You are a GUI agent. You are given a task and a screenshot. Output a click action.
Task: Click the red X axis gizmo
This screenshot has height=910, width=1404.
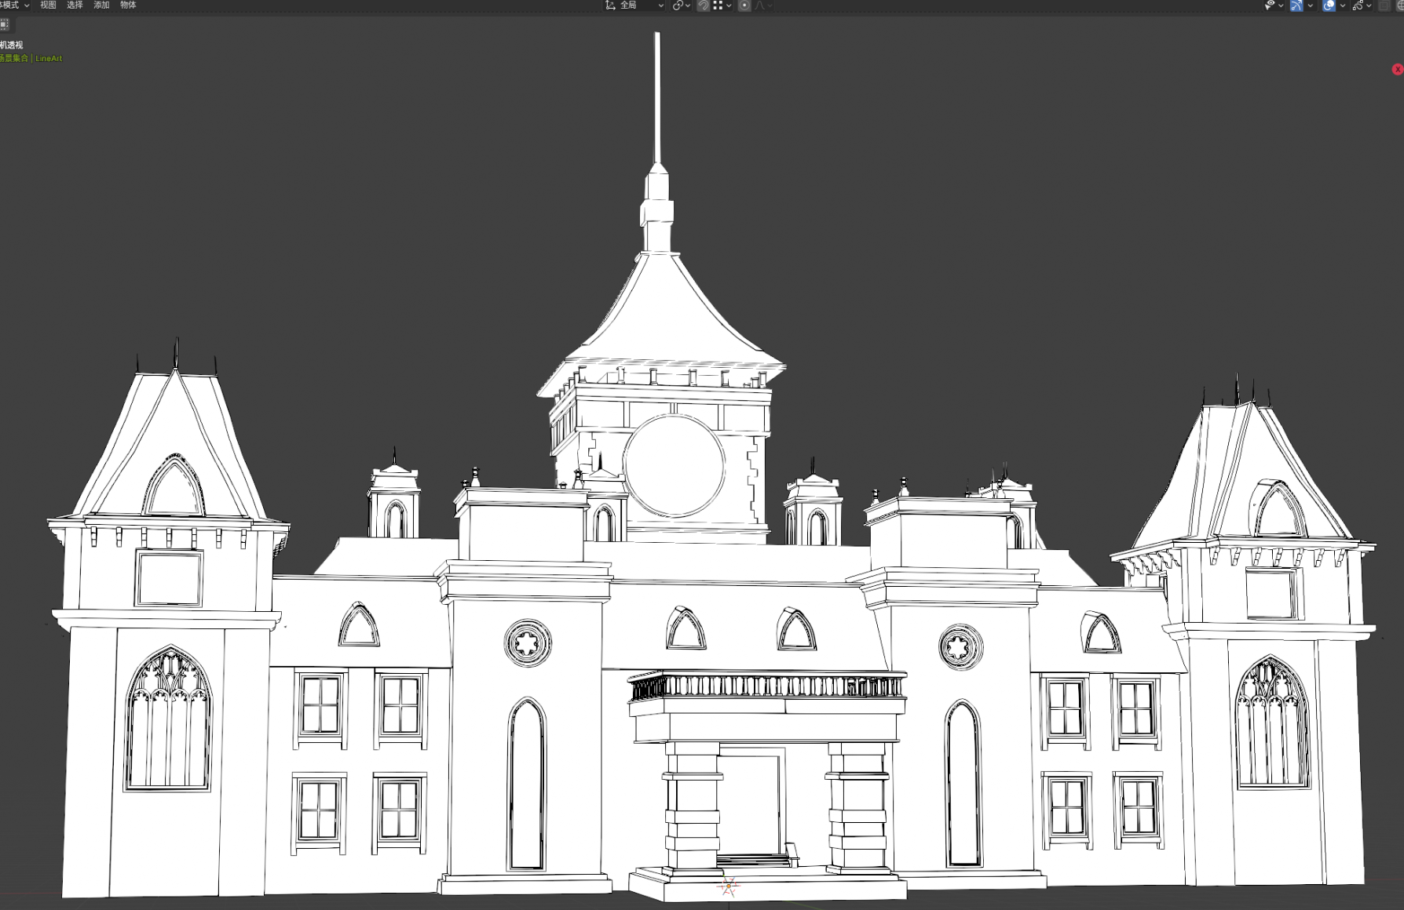1398,69
